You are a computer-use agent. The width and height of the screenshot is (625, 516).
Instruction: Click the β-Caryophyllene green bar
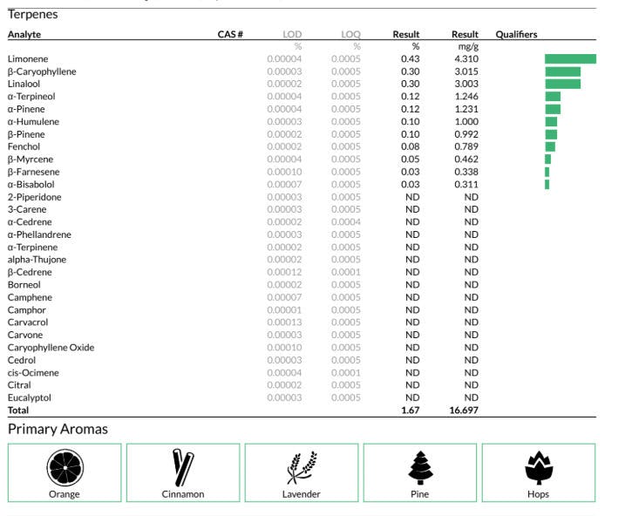pyautogui.click(x=562, y=71)
